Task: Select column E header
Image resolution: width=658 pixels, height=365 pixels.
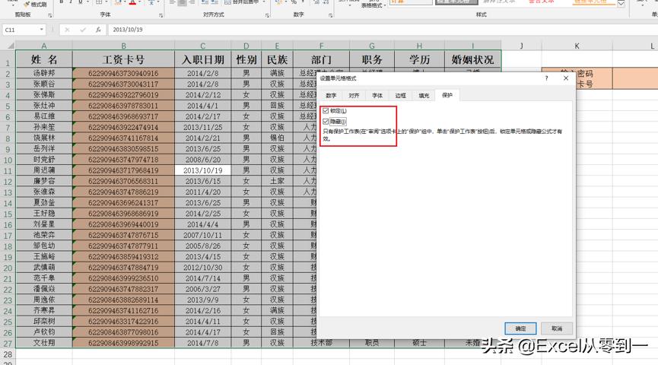Action: pos(277,46)
